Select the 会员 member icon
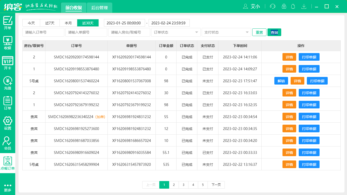 [8, 141]
